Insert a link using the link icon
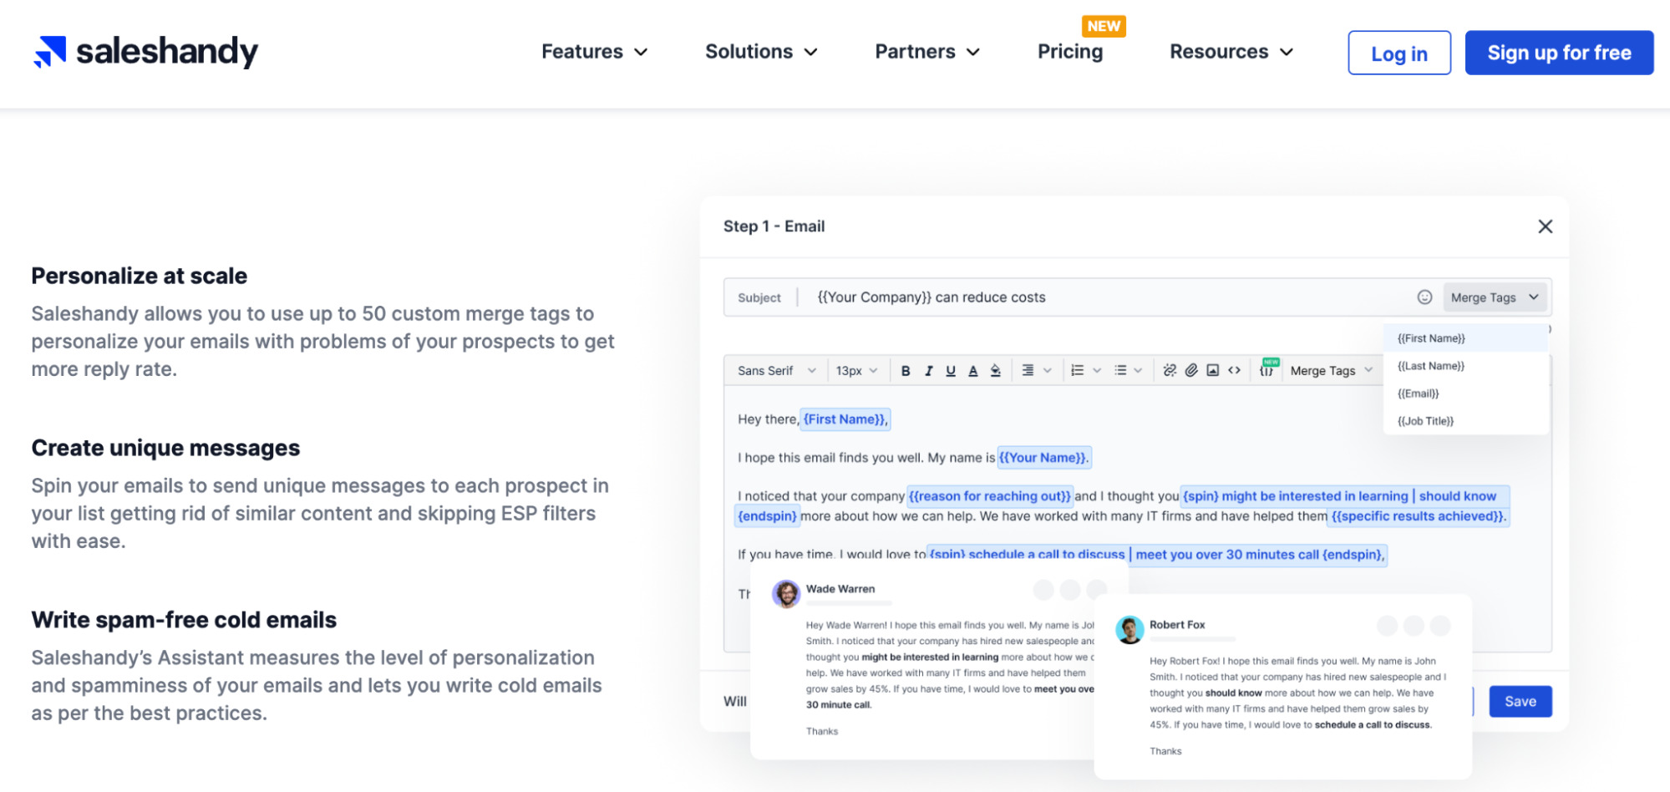The height and width of the screenshot is (792, 1670). pyautogui.click(x=1170, y=371)
